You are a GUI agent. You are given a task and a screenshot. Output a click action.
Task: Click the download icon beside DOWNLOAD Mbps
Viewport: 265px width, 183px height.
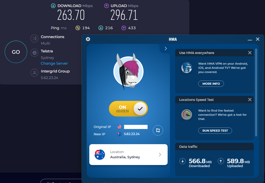point(53,6)
